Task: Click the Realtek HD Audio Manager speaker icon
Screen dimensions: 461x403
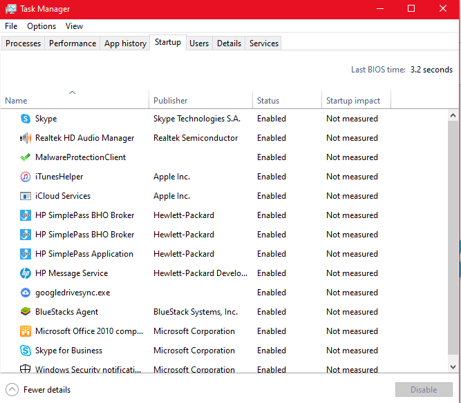Action: [26, 138]
